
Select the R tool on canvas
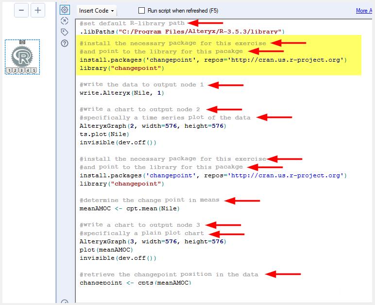coord(22,56)
